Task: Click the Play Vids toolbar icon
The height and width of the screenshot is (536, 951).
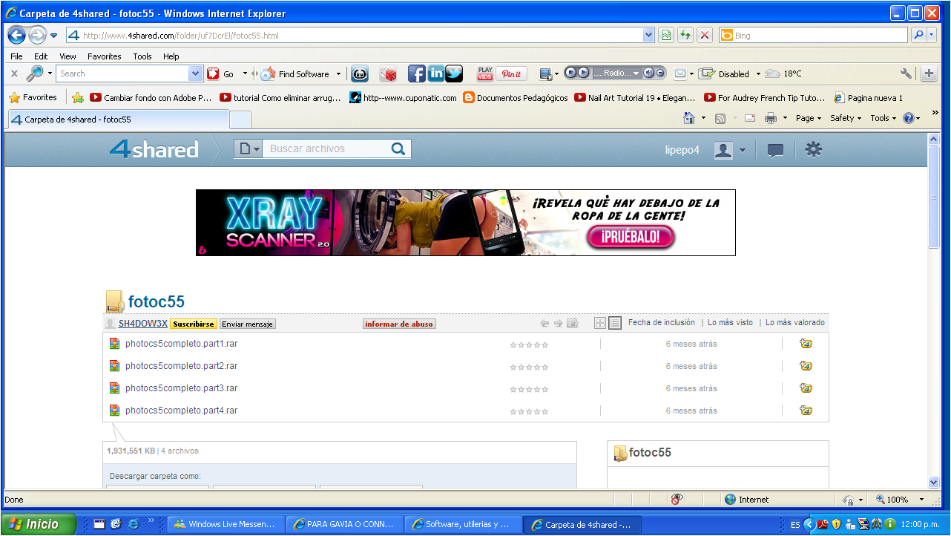Action: [485, 73]
